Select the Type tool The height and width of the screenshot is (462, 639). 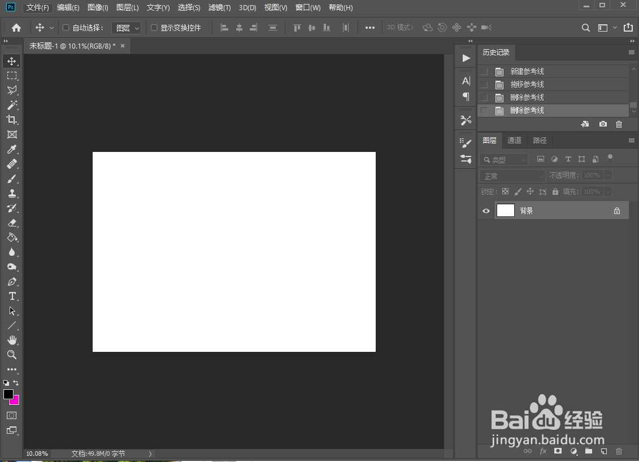(12, 296)
